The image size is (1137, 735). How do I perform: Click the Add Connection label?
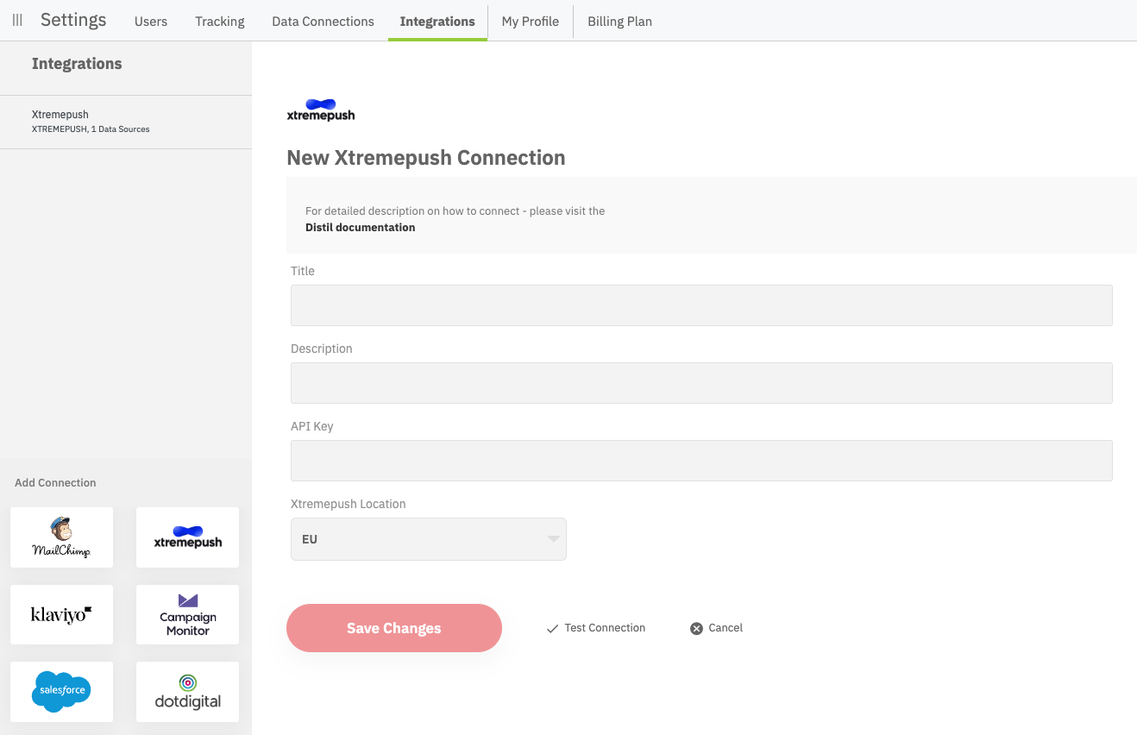pos(55,483)
